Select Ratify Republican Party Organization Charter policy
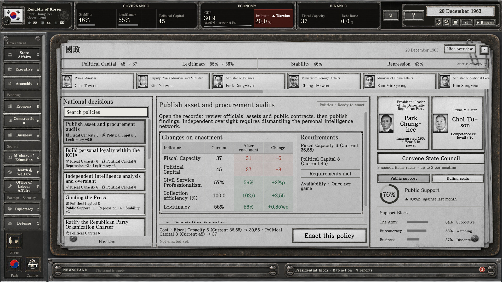502x282 pixels. [104, 227]
